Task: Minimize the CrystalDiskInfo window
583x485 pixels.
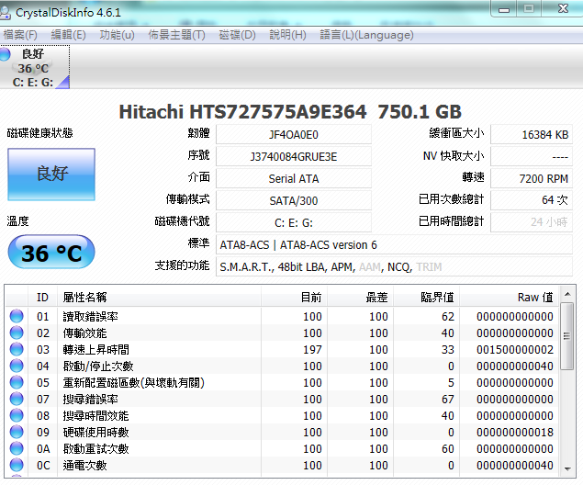Action: (x=504, y=9)
